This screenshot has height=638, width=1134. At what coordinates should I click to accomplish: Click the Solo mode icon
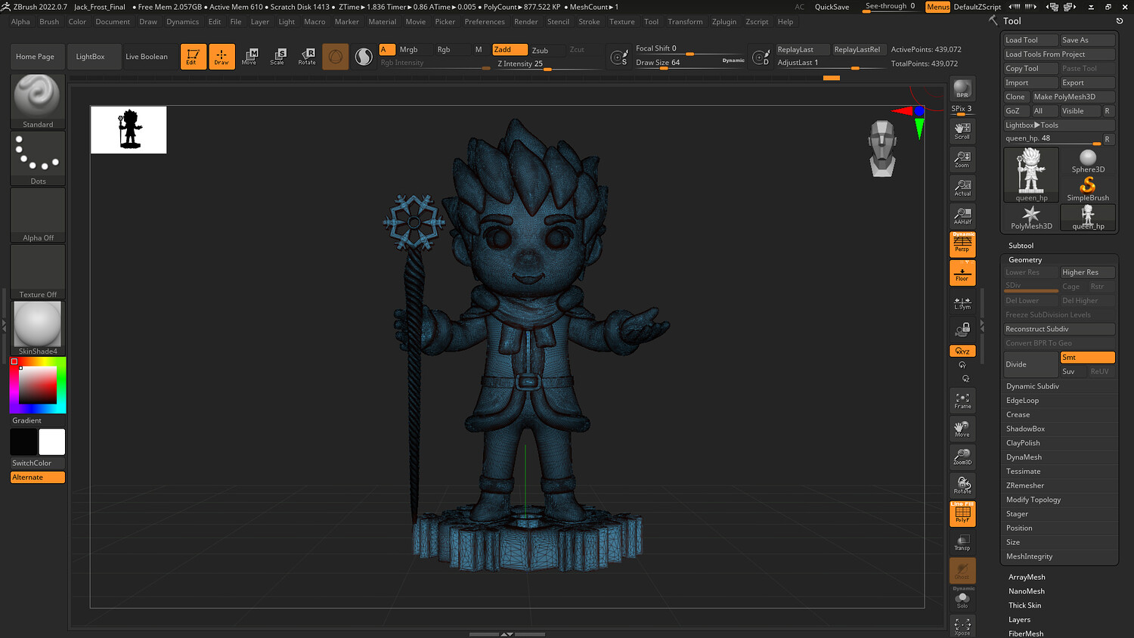click(x=962, y=599)
